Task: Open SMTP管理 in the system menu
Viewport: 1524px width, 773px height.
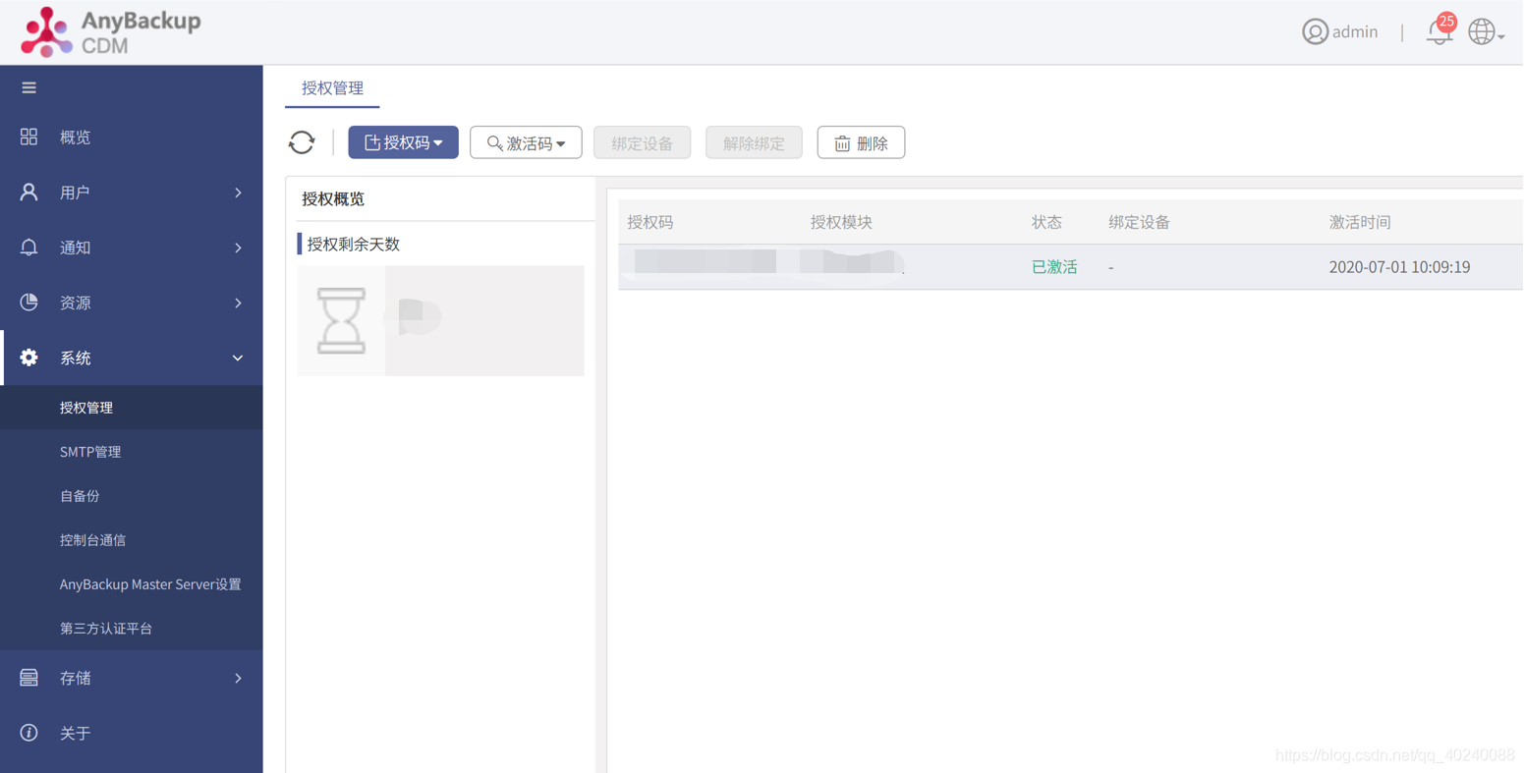Action: click(88, 452)
